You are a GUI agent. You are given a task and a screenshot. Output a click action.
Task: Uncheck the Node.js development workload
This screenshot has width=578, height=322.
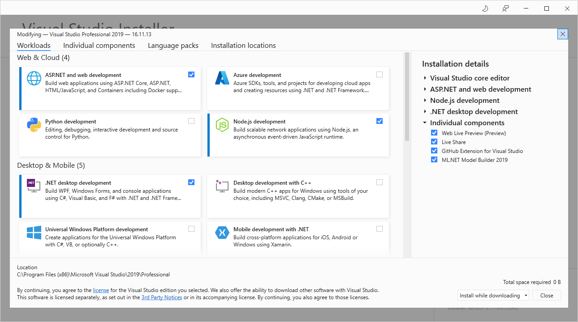point(380,121)
